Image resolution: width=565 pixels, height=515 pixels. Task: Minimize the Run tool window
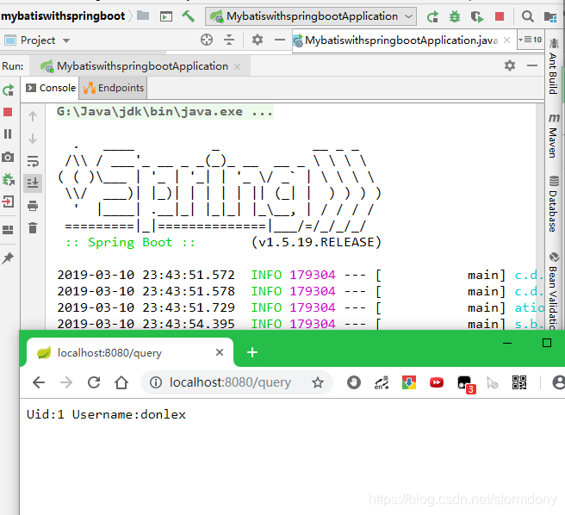pyautogui.click(x=532, y=65)
